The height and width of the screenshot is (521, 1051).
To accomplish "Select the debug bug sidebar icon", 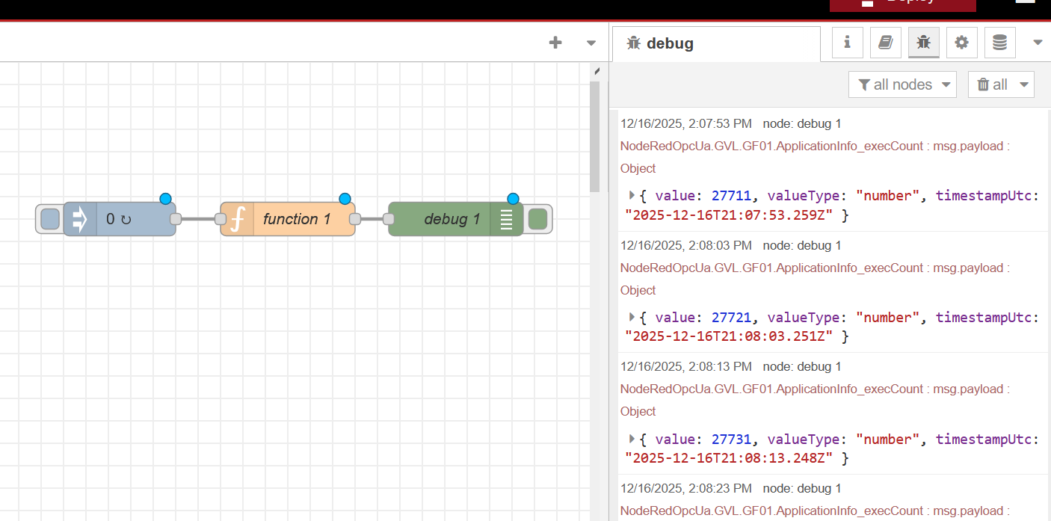I will 924,43.
